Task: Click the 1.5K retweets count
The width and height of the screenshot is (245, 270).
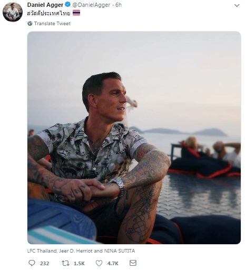Action: 79,263
